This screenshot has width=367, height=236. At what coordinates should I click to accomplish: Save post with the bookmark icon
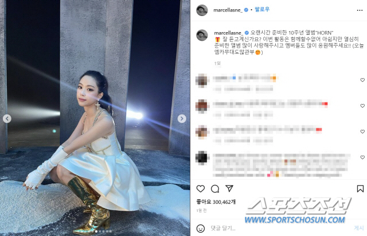click(x=360, y=188)
